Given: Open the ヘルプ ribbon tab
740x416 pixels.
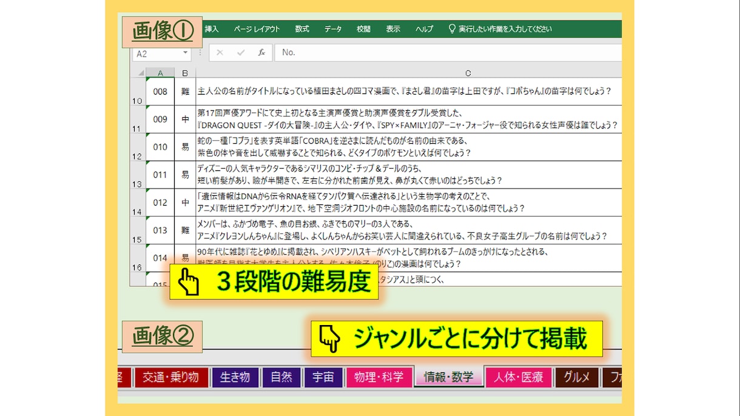Looking at the screenshot, I should tap(425, 29).
